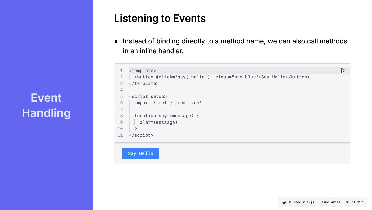372x210 pixels.
Task: Select the 'Listening to Events' heading
Action: pos(160,18)
